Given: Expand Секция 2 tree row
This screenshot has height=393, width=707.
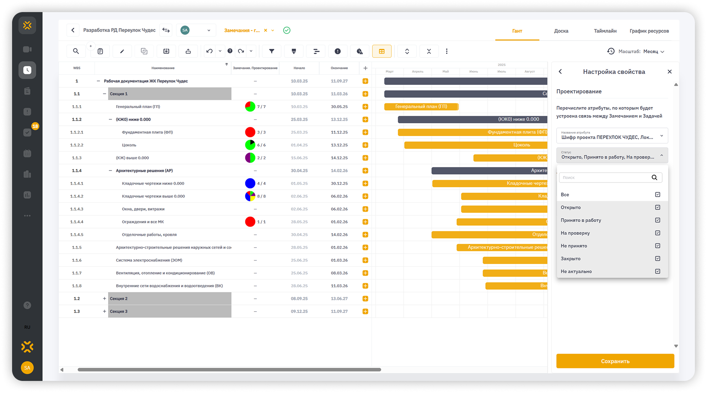Looking at the screenshot, I should pyautogui.click(x=104, y=298).
